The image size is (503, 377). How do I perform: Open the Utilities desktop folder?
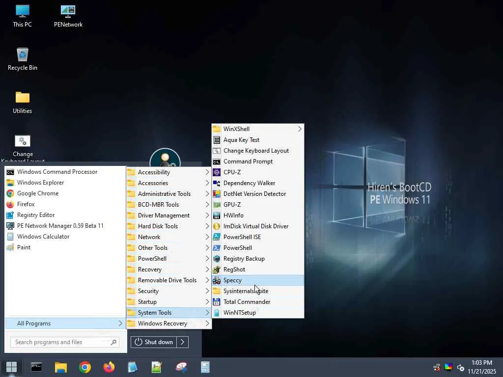click(x=23, y=103)
